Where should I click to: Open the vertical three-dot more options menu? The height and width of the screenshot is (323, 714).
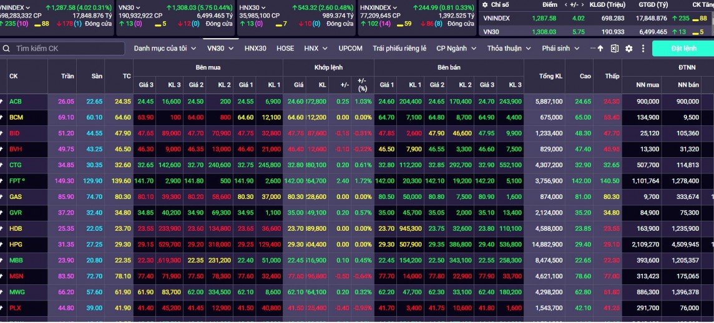(643, 49)
